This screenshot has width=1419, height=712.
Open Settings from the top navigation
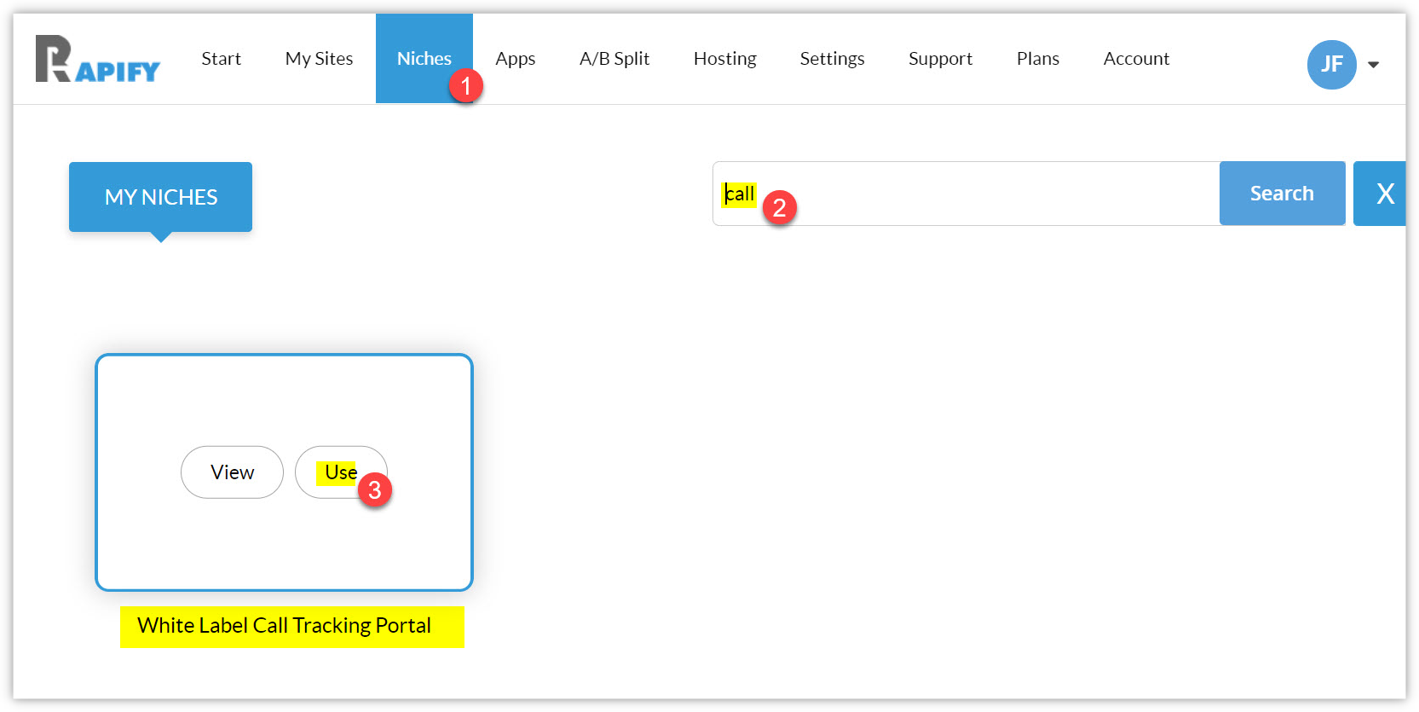(x=832, y=59)
